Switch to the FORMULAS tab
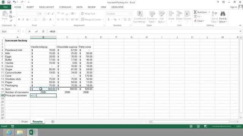 point(65,7)
